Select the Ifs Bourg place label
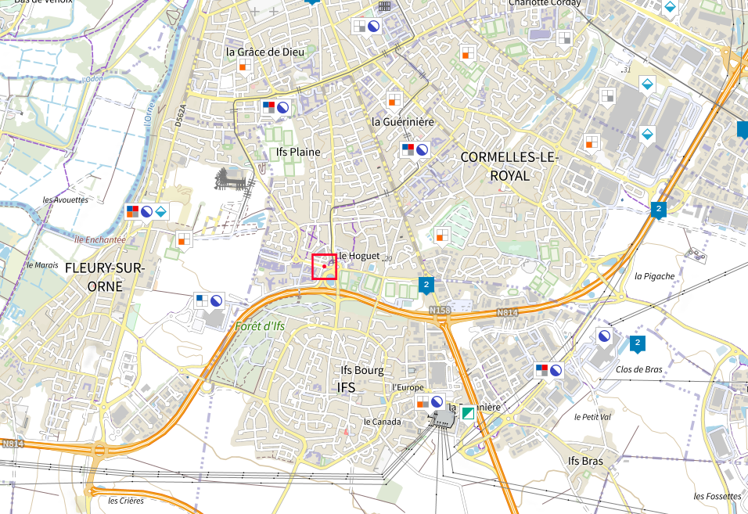This screenshot has height=514, width=748. pos(362,370)
